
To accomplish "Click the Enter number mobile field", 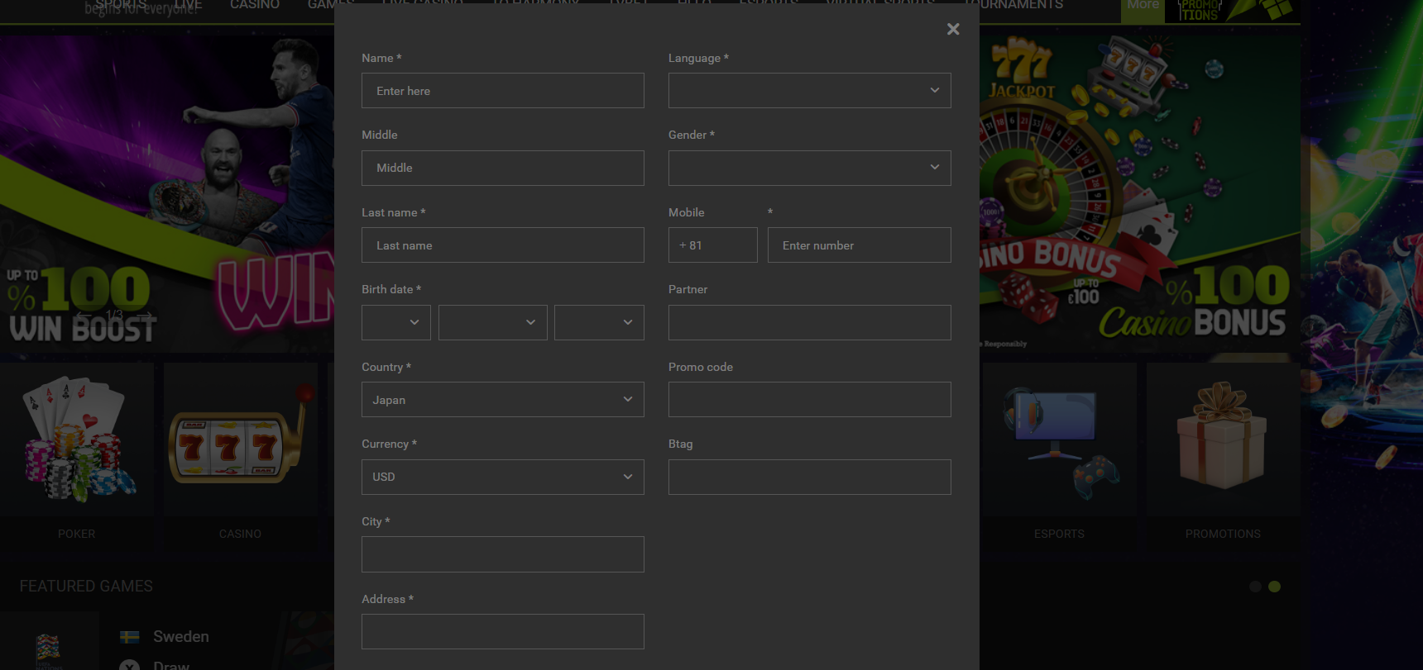I will [859, 245].
